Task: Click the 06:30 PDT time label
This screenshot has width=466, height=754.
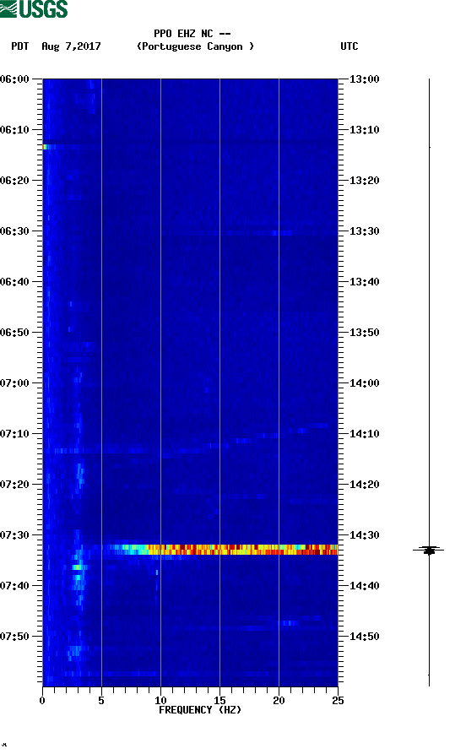Action: pos(14,231)
